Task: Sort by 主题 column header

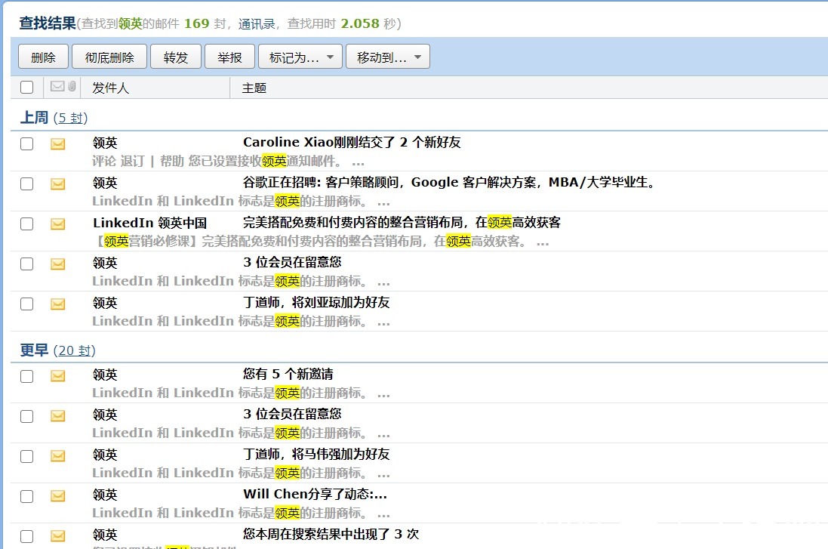Action: 254,88
